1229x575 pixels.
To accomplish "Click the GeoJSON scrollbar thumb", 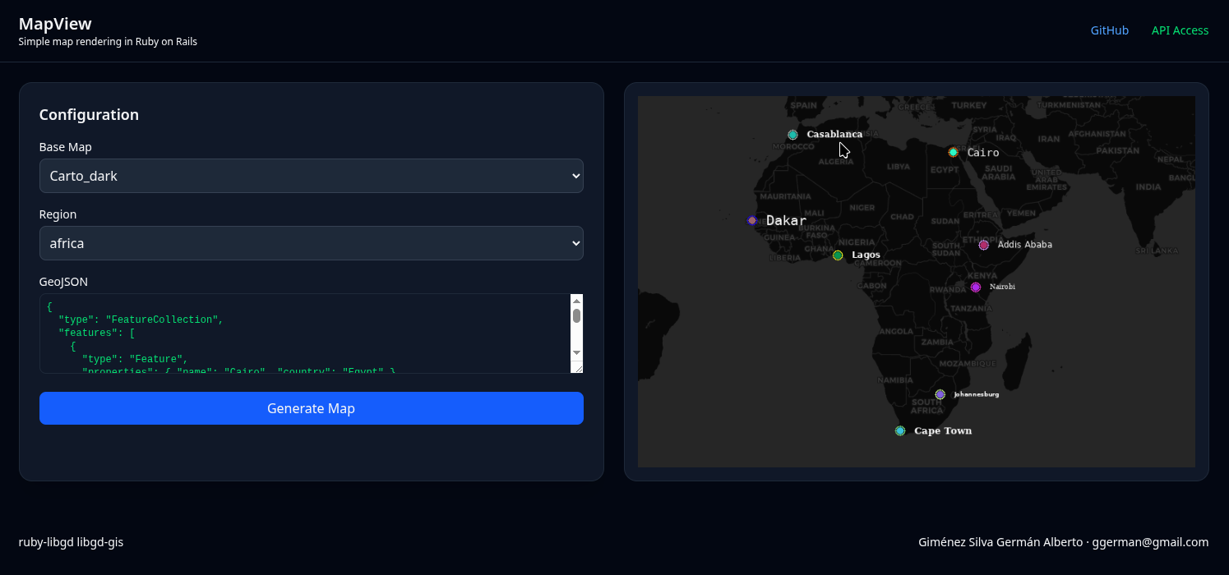I will click(576, 315).
